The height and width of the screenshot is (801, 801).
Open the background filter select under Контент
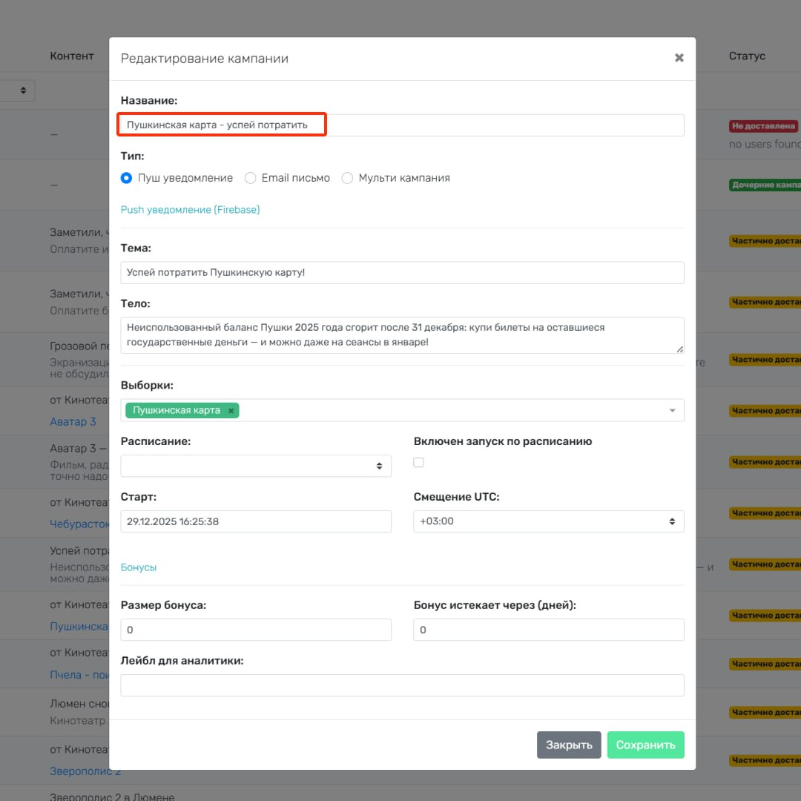(17, 90)
